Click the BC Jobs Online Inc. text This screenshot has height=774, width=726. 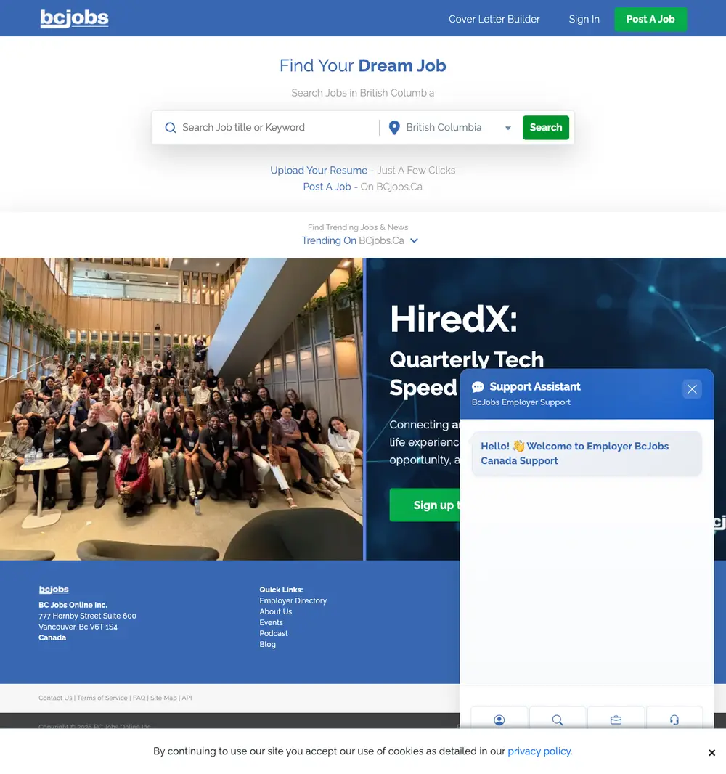[x=73, y=605]
